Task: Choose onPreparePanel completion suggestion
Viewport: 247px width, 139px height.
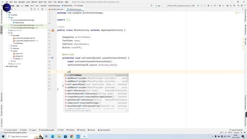Action: (x=96, y=85)
